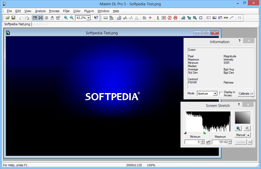Viewport: 261px width, 169px height.
Task: Click the Minimum value spinner arrows
Action: 202,142
